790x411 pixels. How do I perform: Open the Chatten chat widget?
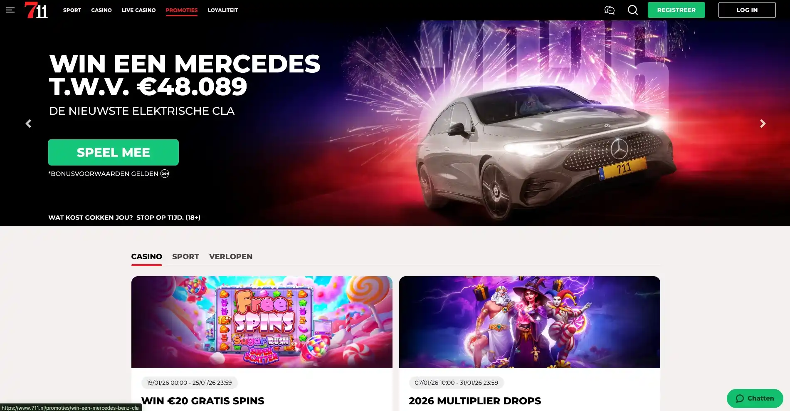(x=755, y=399)
